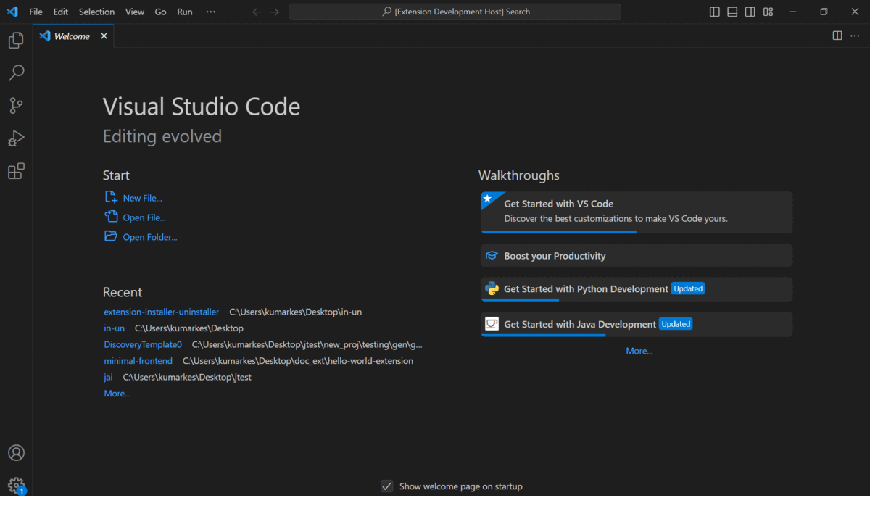Open the File menu
Screen dimensions: 870x519
36,12
